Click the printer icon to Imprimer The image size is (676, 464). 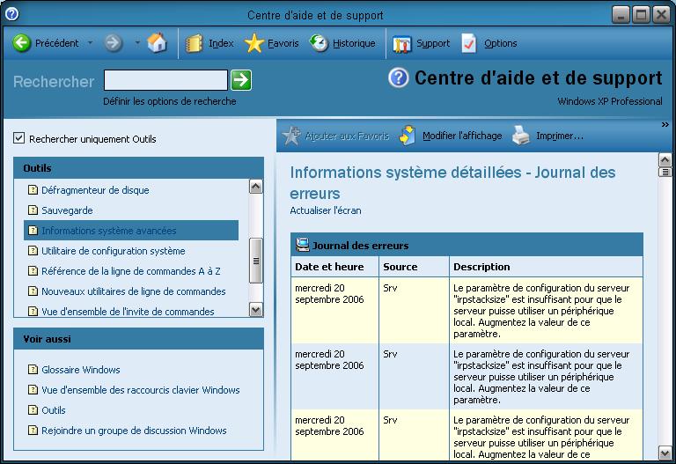(x=521, y=136)
